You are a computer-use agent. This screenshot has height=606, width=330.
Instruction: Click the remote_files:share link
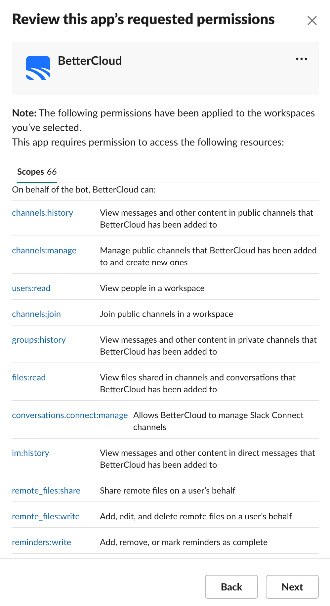pyautogui.click(x=46, y=491)
